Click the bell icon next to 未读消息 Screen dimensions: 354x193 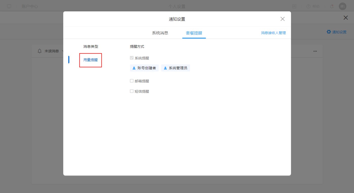click(39, 51)
